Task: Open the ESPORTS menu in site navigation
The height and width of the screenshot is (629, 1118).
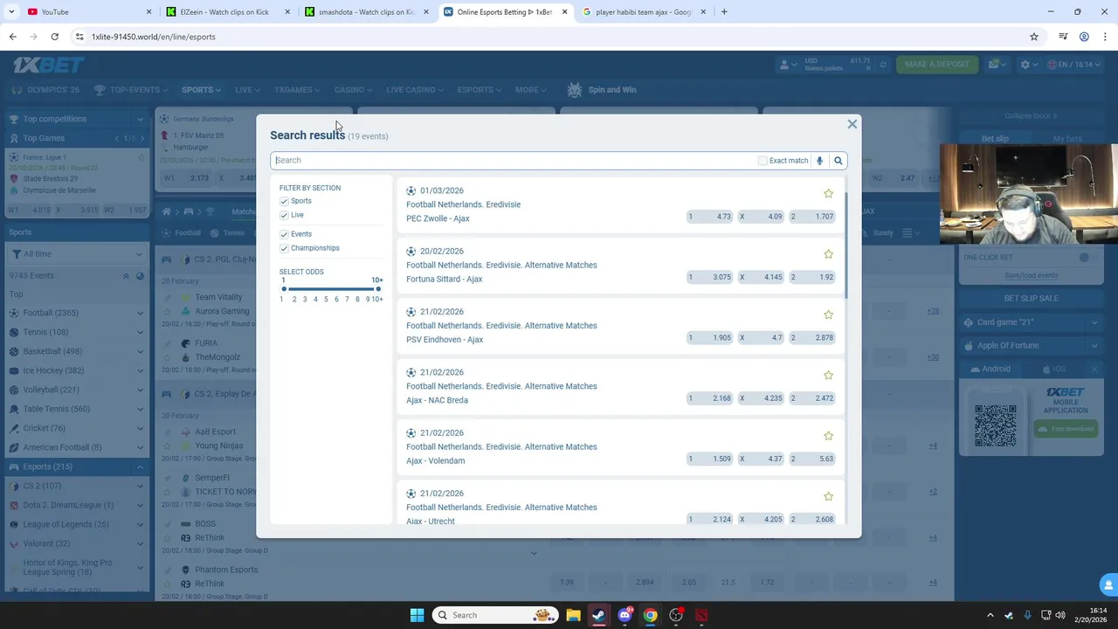Action: coord(480,90)
